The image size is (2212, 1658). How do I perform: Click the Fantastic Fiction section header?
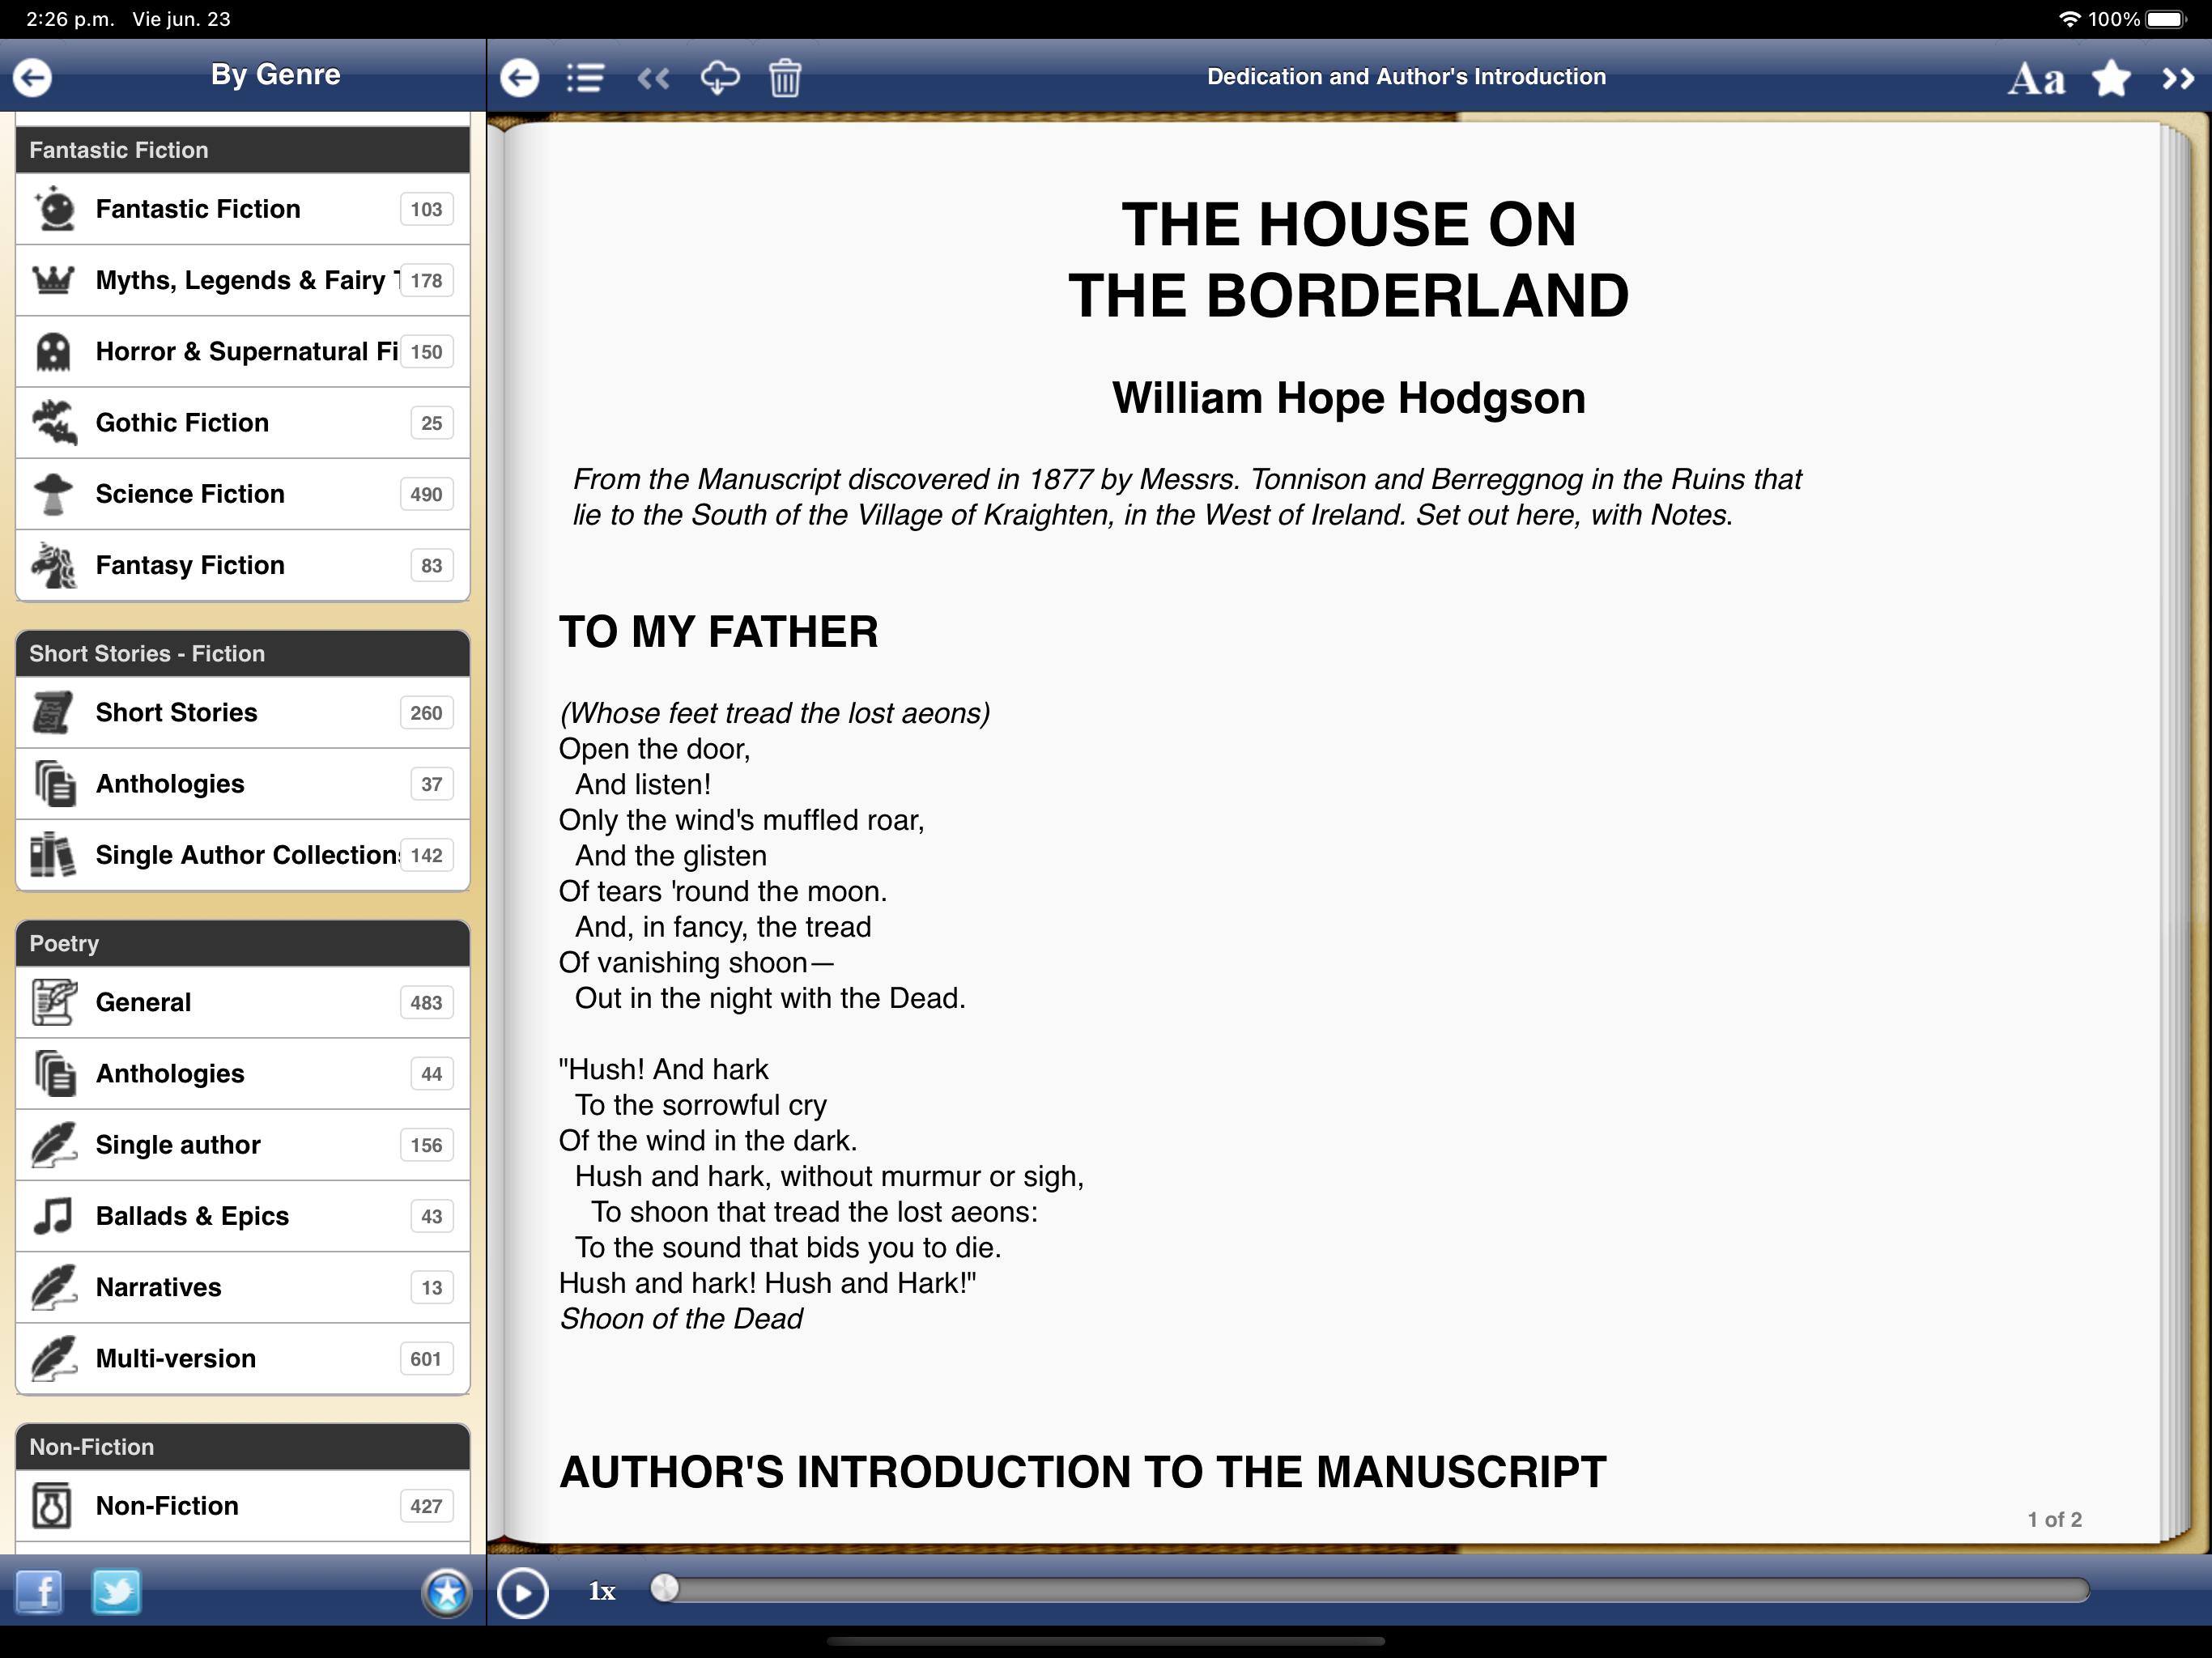[243, 150]
